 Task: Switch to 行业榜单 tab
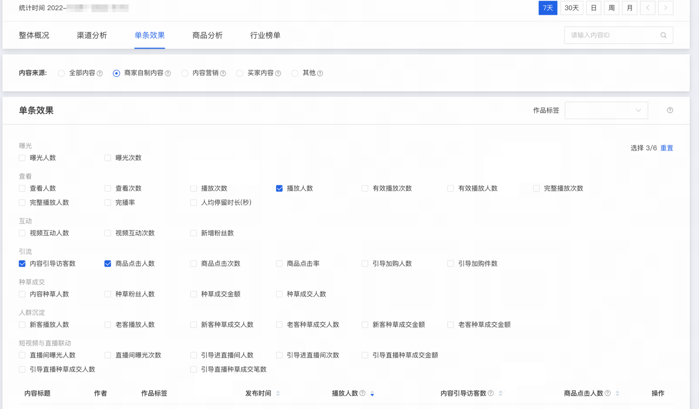coord(265,35)
